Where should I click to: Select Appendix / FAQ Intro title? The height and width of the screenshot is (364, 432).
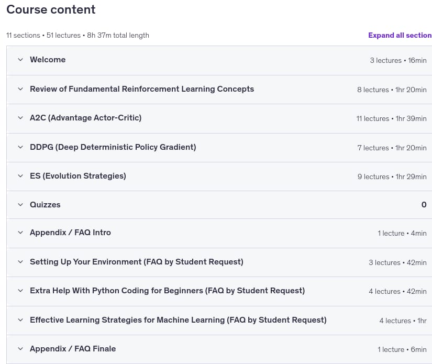tap(70, 233)
